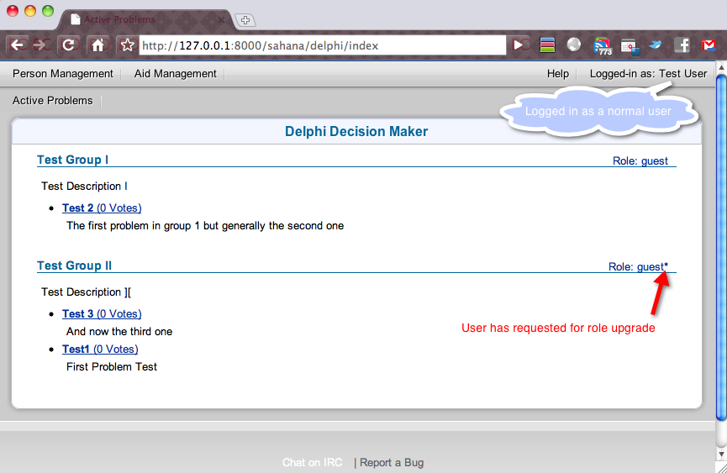
Task: Open the Aid Management menu
Action: pos(176,74)
